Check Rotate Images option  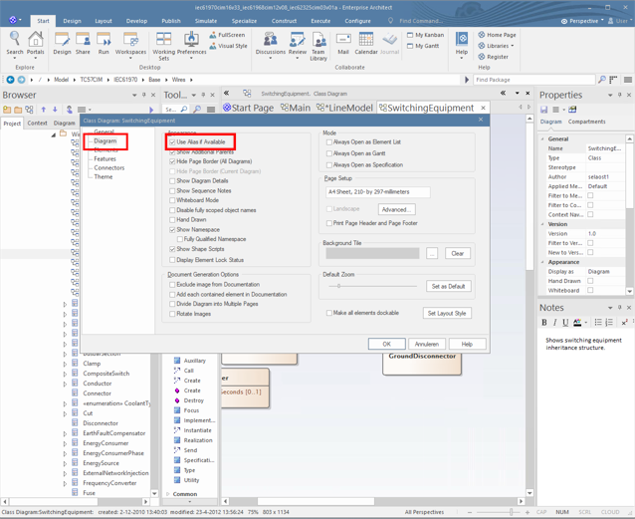tap(172, 314)
